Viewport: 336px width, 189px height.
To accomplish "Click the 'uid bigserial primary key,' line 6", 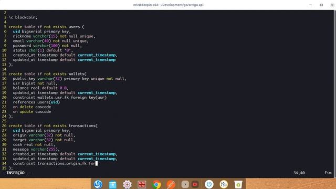I will tap(42, 31).
